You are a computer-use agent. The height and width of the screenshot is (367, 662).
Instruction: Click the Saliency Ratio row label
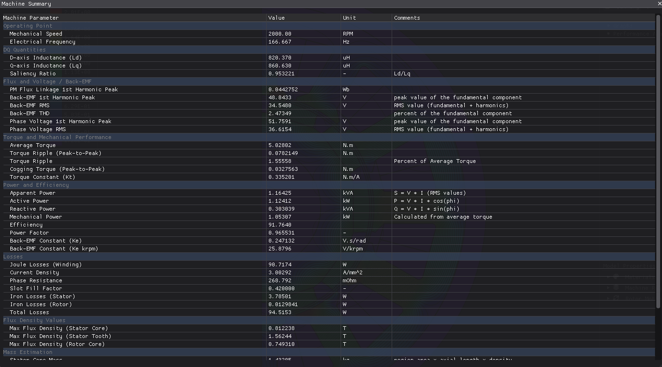coord(32,73)
